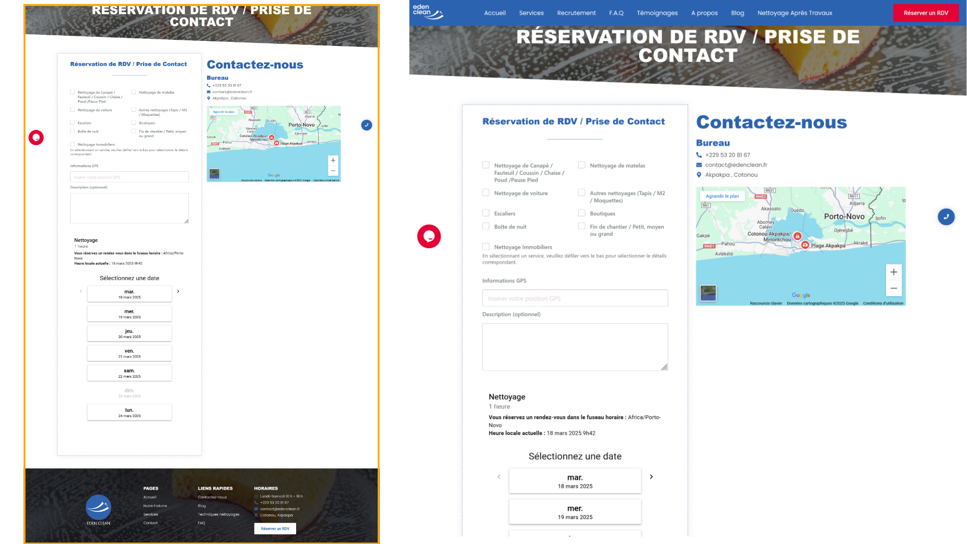The height and width of the screenshot is (544, 967).
Task: Click the blue phone call floating icon
Action: coord(946,217)
